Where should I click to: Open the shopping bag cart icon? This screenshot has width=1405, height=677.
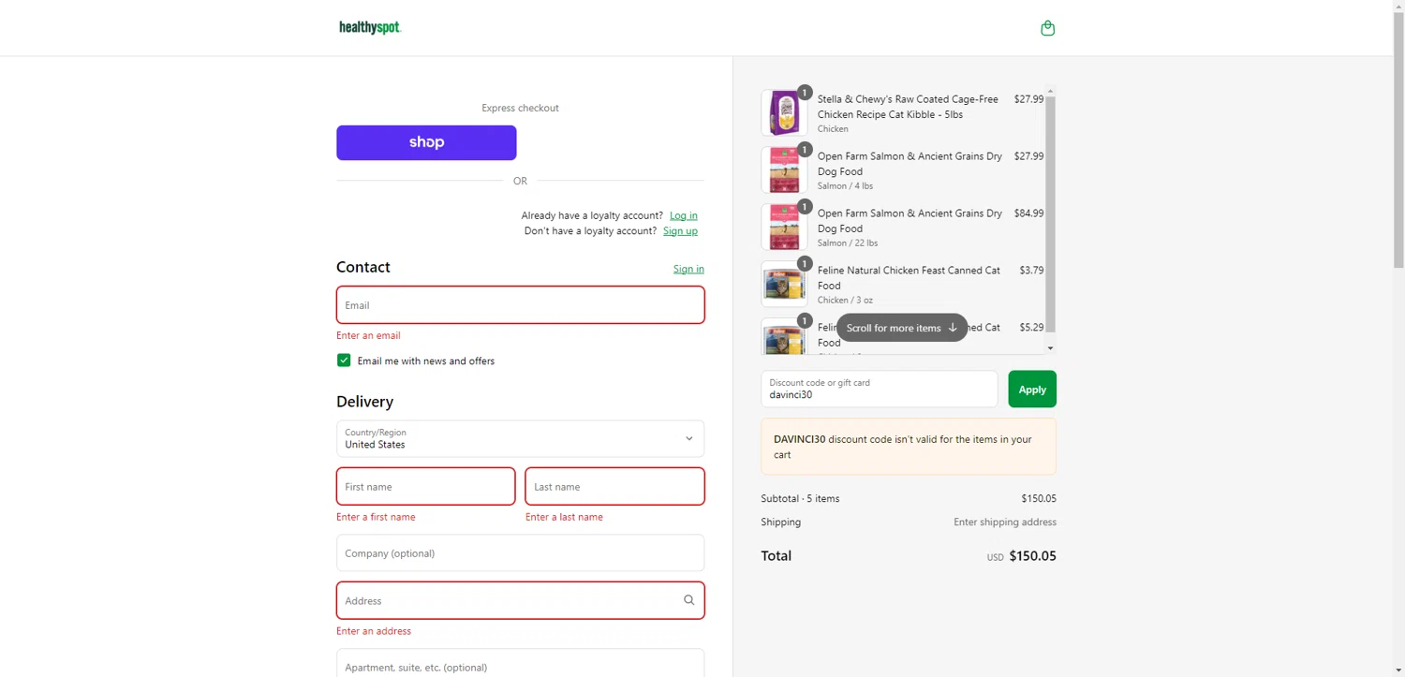tap(1047, 28)
